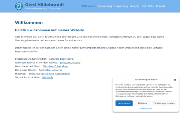Open the Entwicklung menu item
This screenshot has width=180, height=113.
[x=105, y=6]
